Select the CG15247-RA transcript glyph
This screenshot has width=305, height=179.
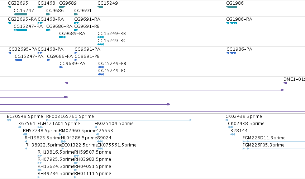tap(20, 30)
